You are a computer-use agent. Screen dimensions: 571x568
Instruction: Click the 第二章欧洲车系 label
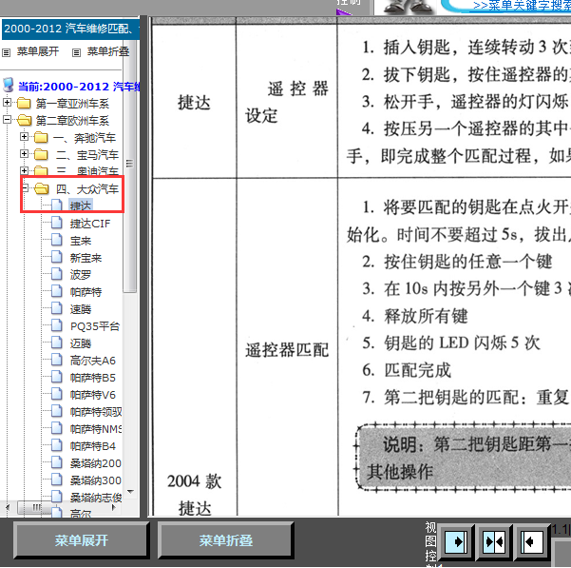click(x=72, y=121)
